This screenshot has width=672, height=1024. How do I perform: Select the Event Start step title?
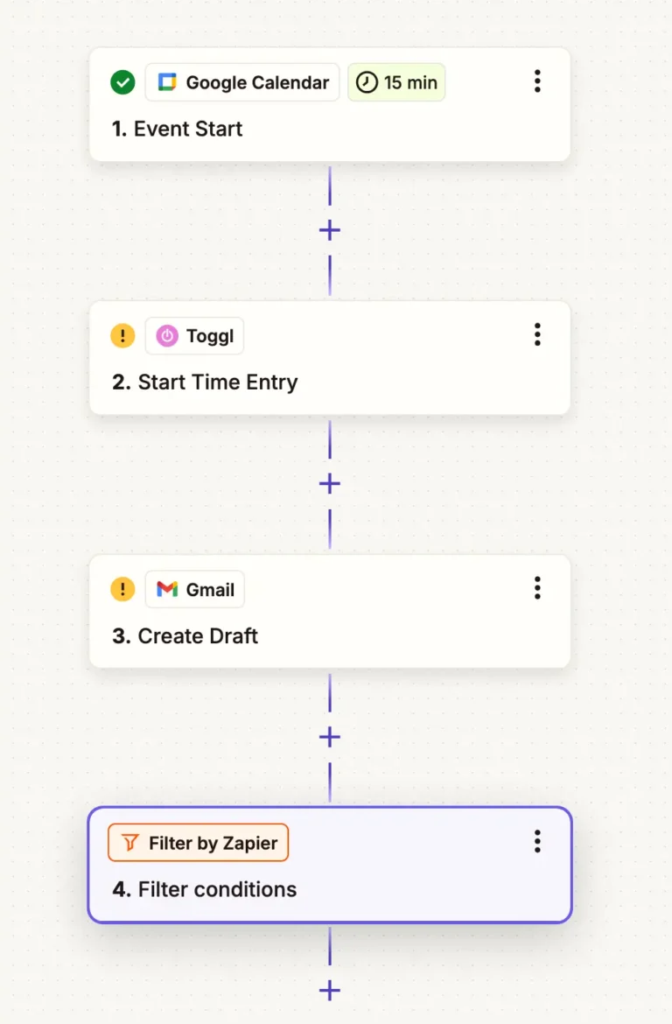tap(178, 129)
